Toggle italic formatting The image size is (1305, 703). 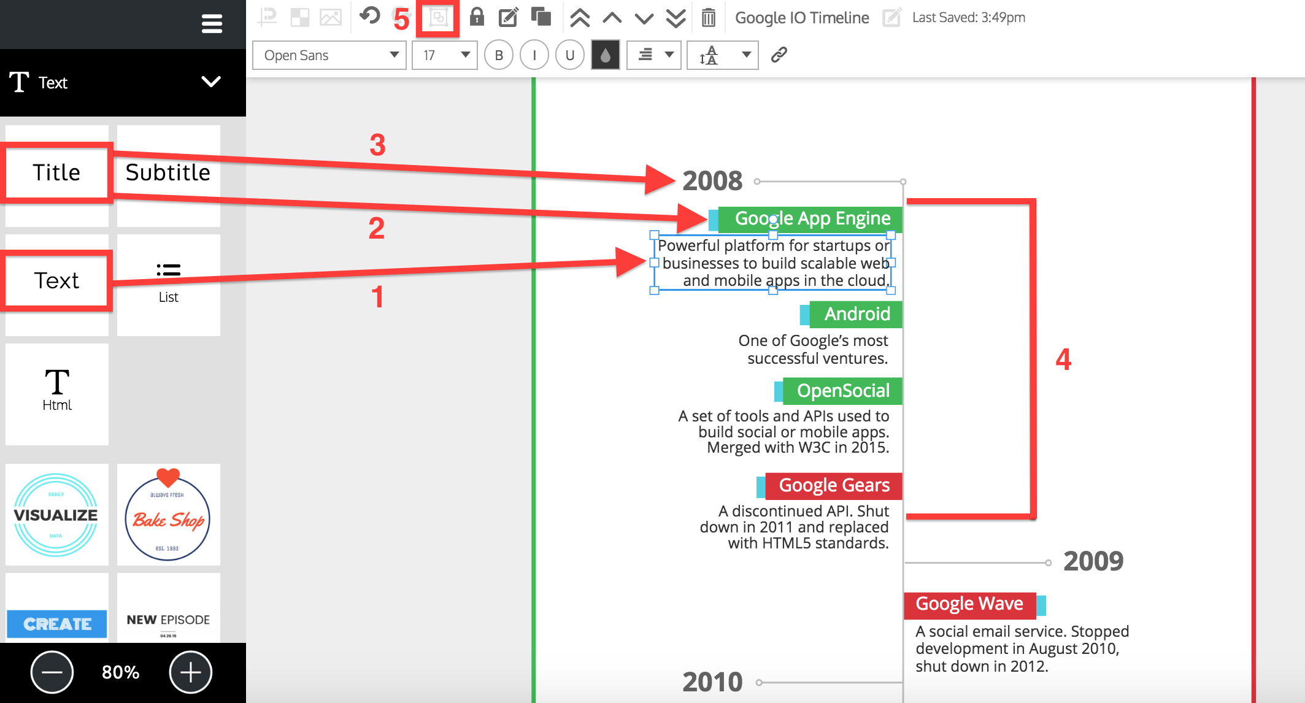(x=534, y=55)
